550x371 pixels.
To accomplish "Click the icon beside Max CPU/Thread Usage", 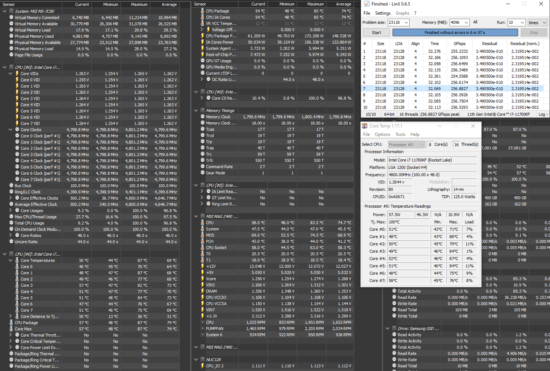I will coord(11,217).
